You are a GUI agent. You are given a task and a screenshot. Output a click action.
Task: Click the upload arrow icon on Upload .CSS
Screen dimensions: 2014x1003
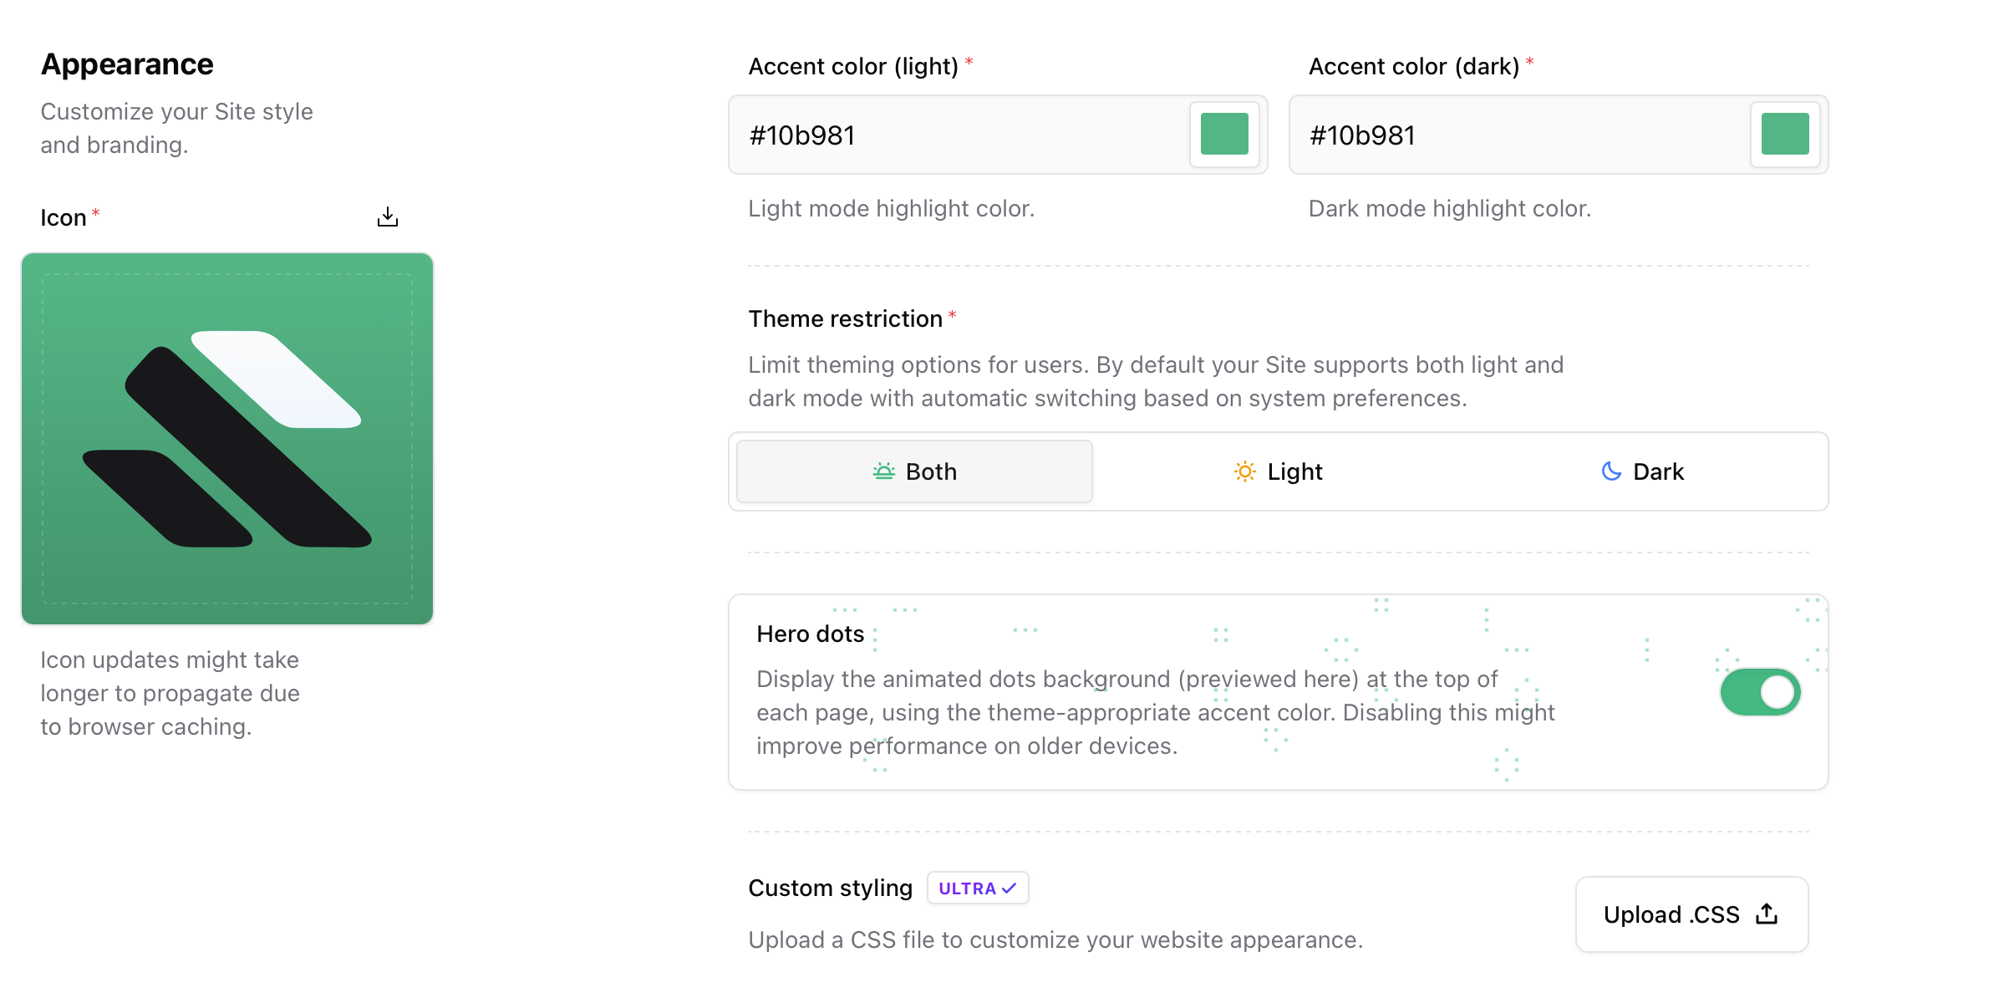(x=1766, y=914)
